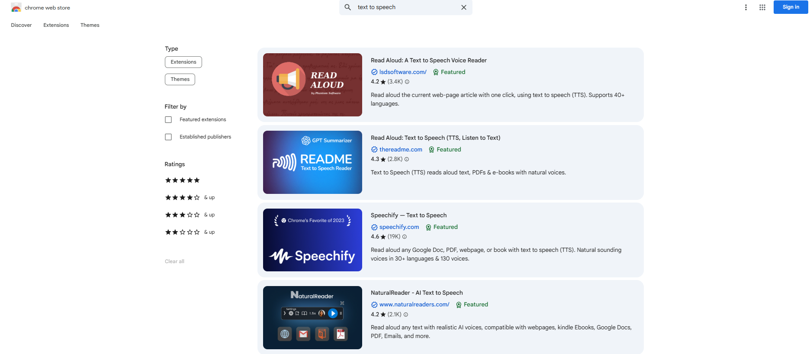810x354 pixels.
Task: Click verified badge icon beside www.naturalreaders.com/
Action: point(374,305)
